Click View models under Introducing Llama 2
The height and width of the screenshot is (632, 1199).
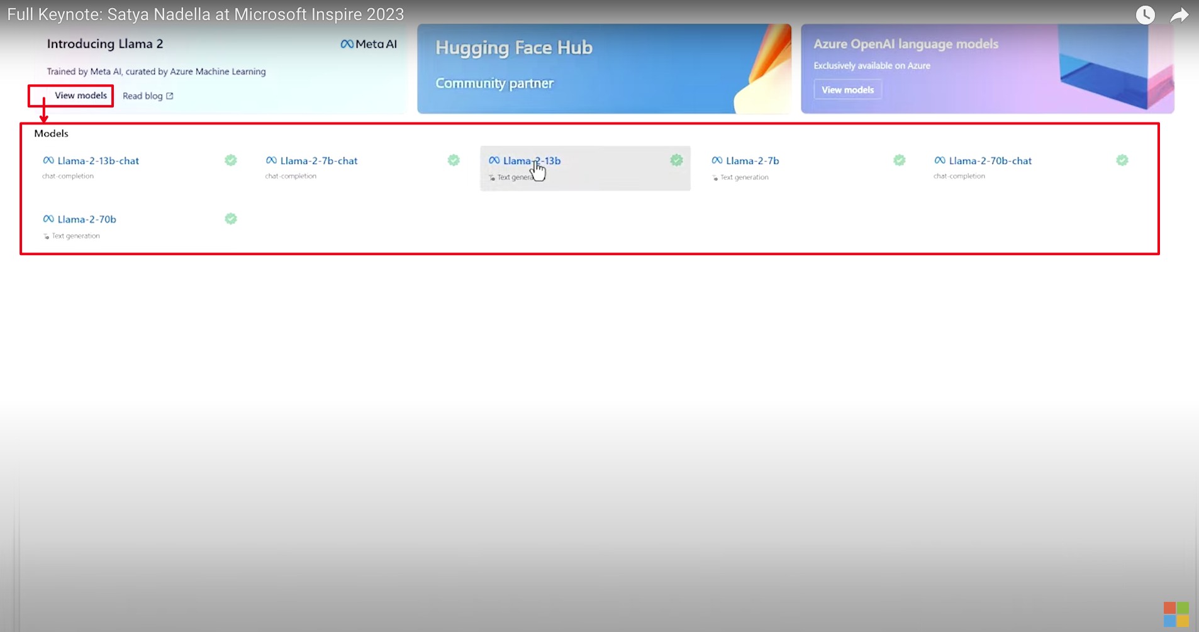[x=81, y=95]
